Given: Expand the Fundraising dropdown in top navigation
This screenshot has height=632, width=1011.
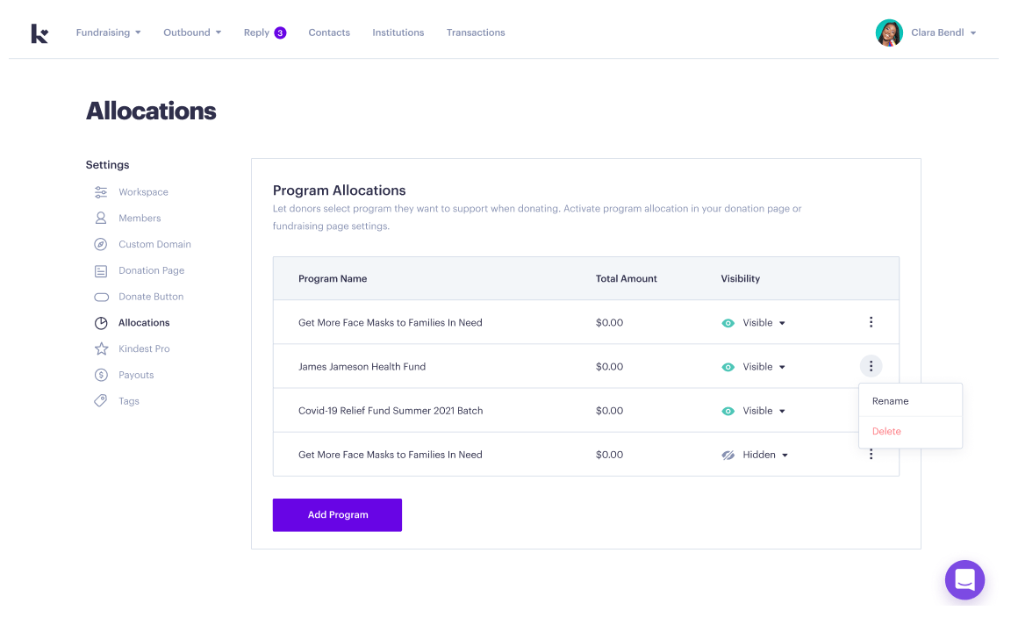Looking at the screenshot, I should pyautogui.click(x=108, y=32).
